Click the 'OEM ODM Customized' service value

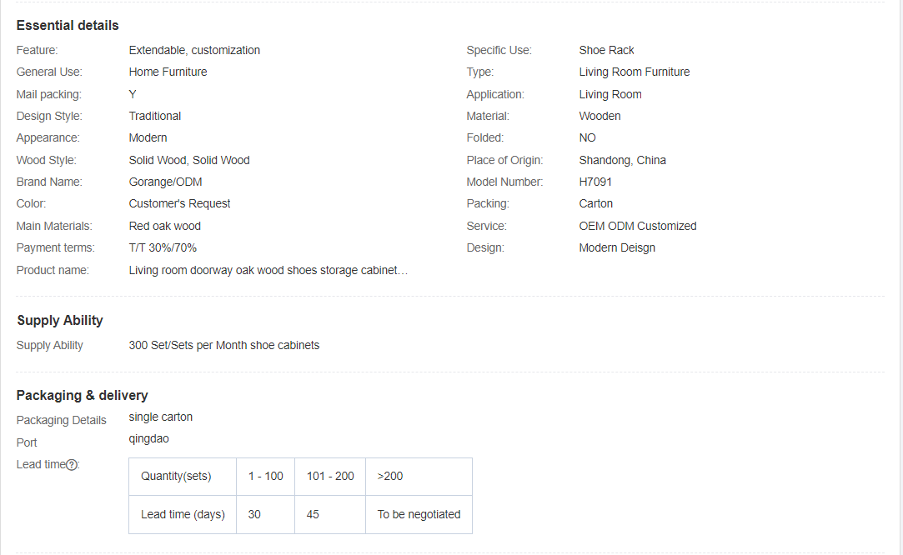[638, 226]
